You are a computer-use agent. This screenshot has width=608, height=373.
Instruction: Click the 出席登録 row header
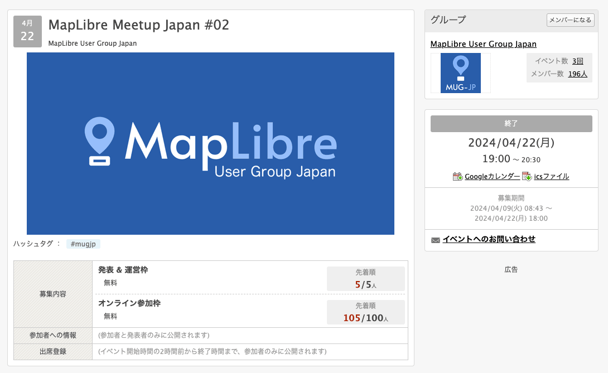coord(53,352)
